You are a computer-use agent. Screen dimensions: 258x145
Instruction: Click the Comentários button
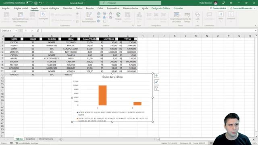coord(218,8)
